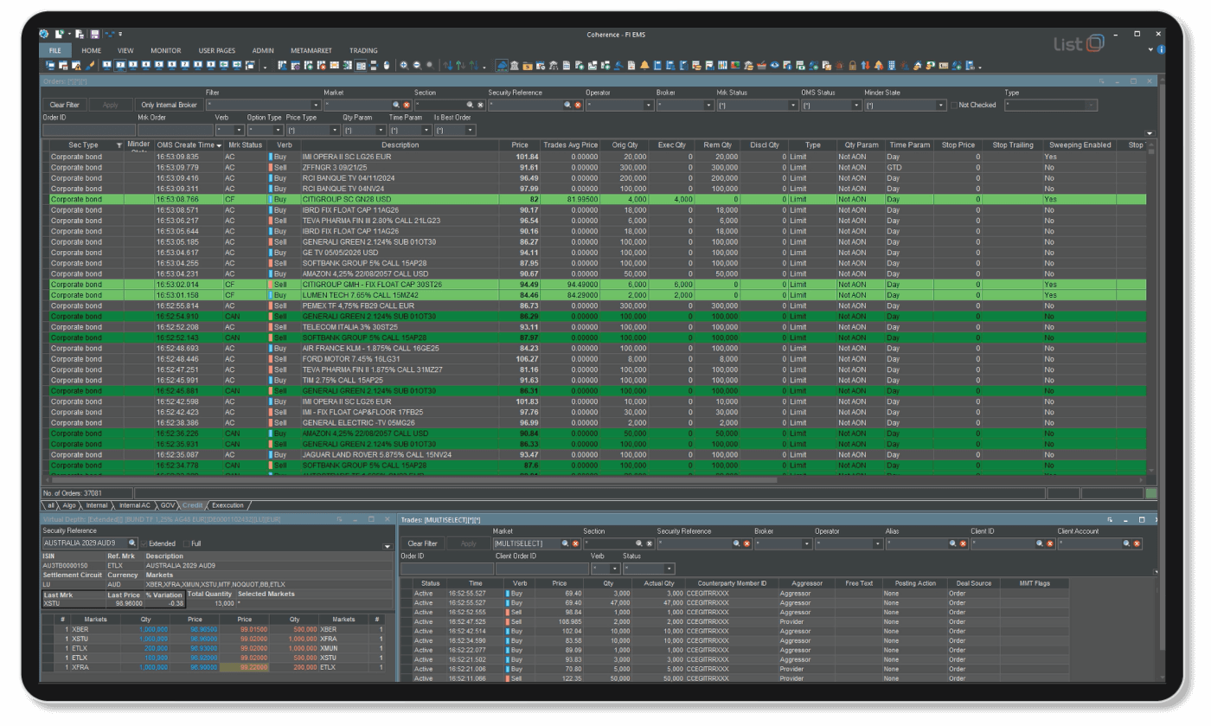This screenshot has height=726, width=1211.
Task: Open the Trades Status dropdown
Action: point(670,569)
